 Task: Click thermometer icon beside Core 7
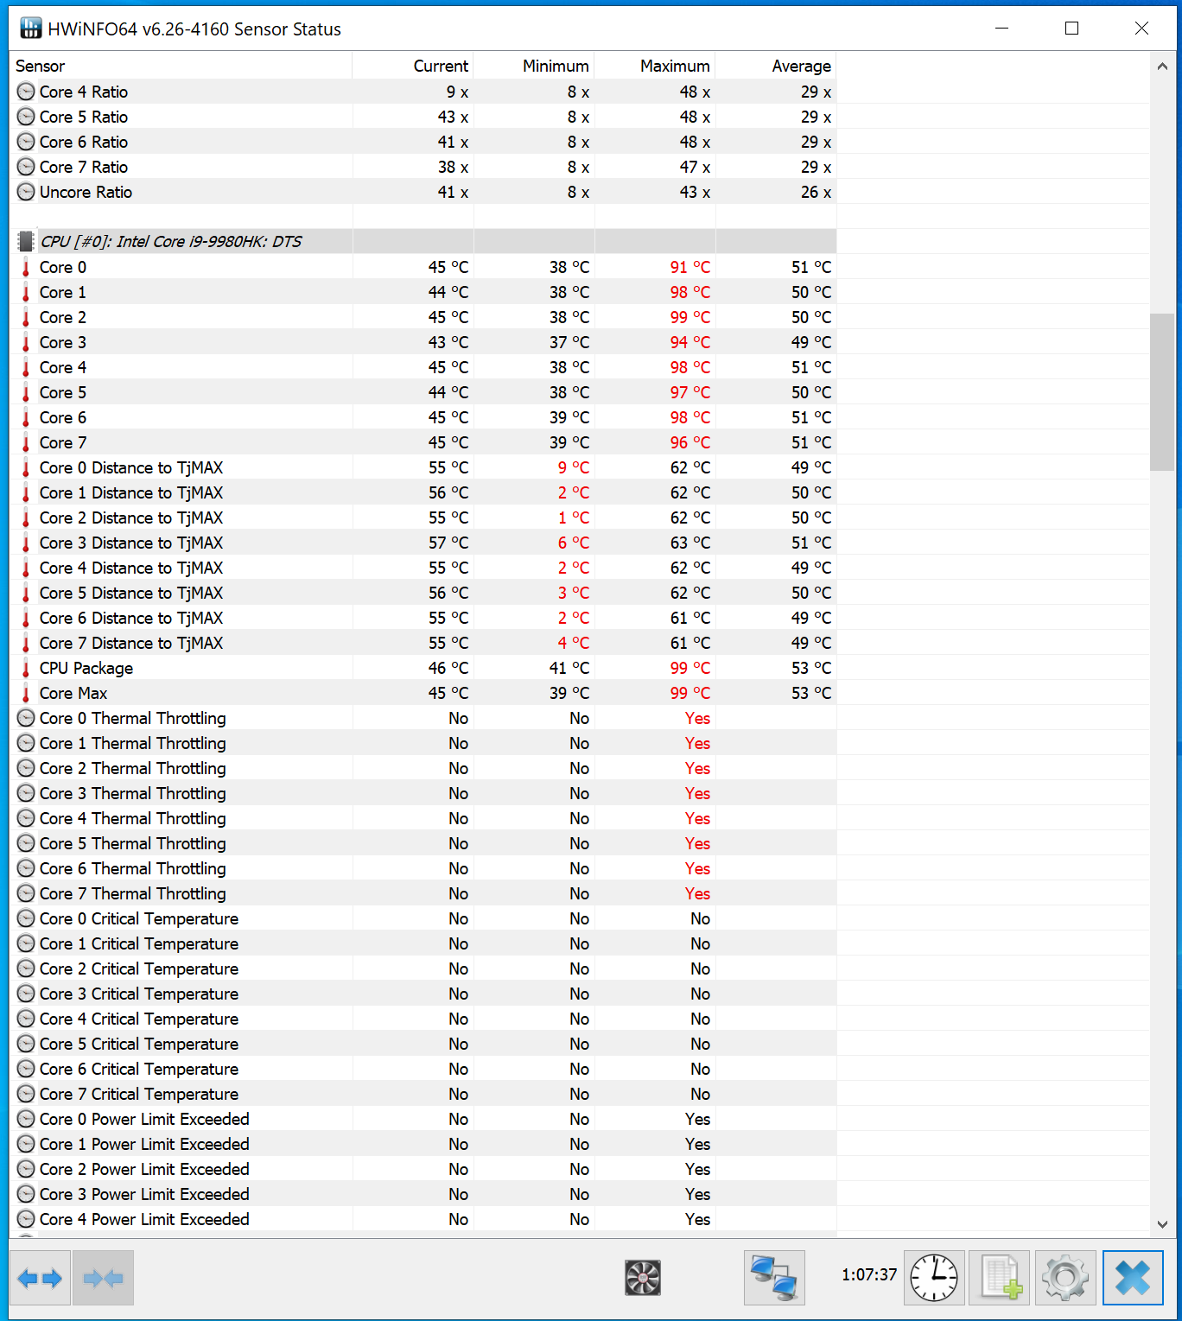click(26, 442)
